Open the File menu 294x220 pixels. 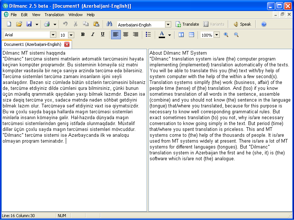click(14, 15)
